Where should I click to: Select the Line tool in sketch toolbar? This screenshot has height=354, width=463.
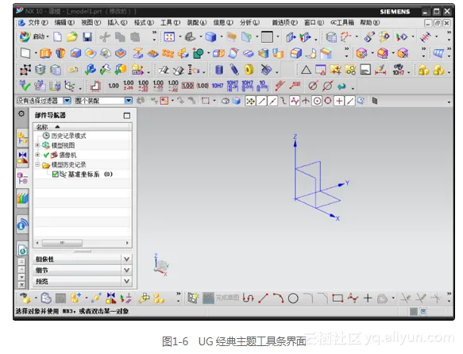click(263, 298)
